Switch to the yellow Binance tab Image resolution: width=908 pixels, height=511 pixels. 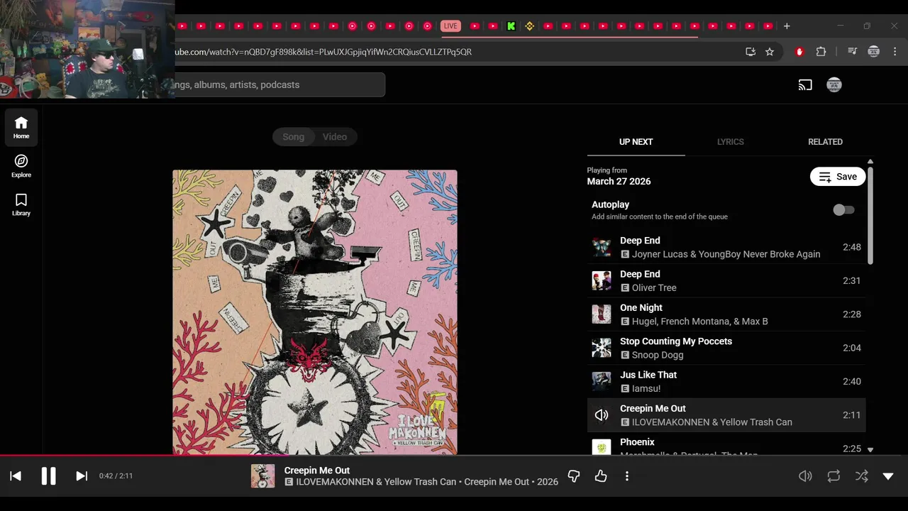click(529, 26)
